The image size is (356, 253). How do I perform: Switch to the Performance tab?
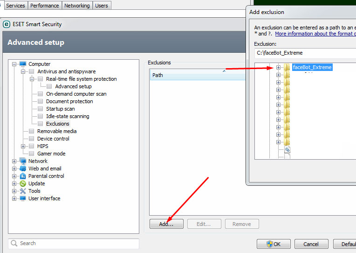pyautogui.click(x=45, y=6)
